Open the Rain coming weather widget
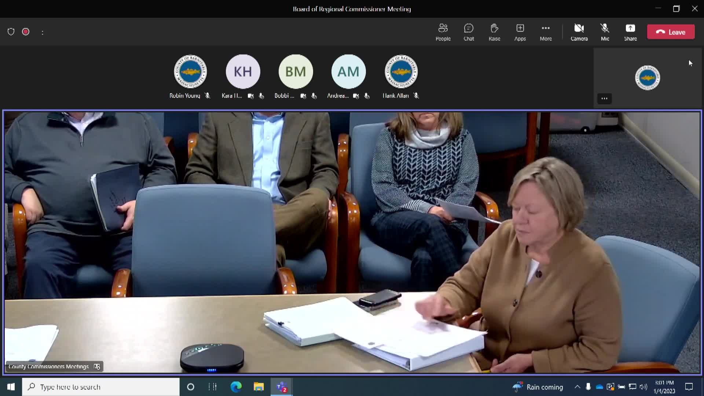The height and width of the screenshot is (396, 704). pyautogui.click(x=538, y=387)
